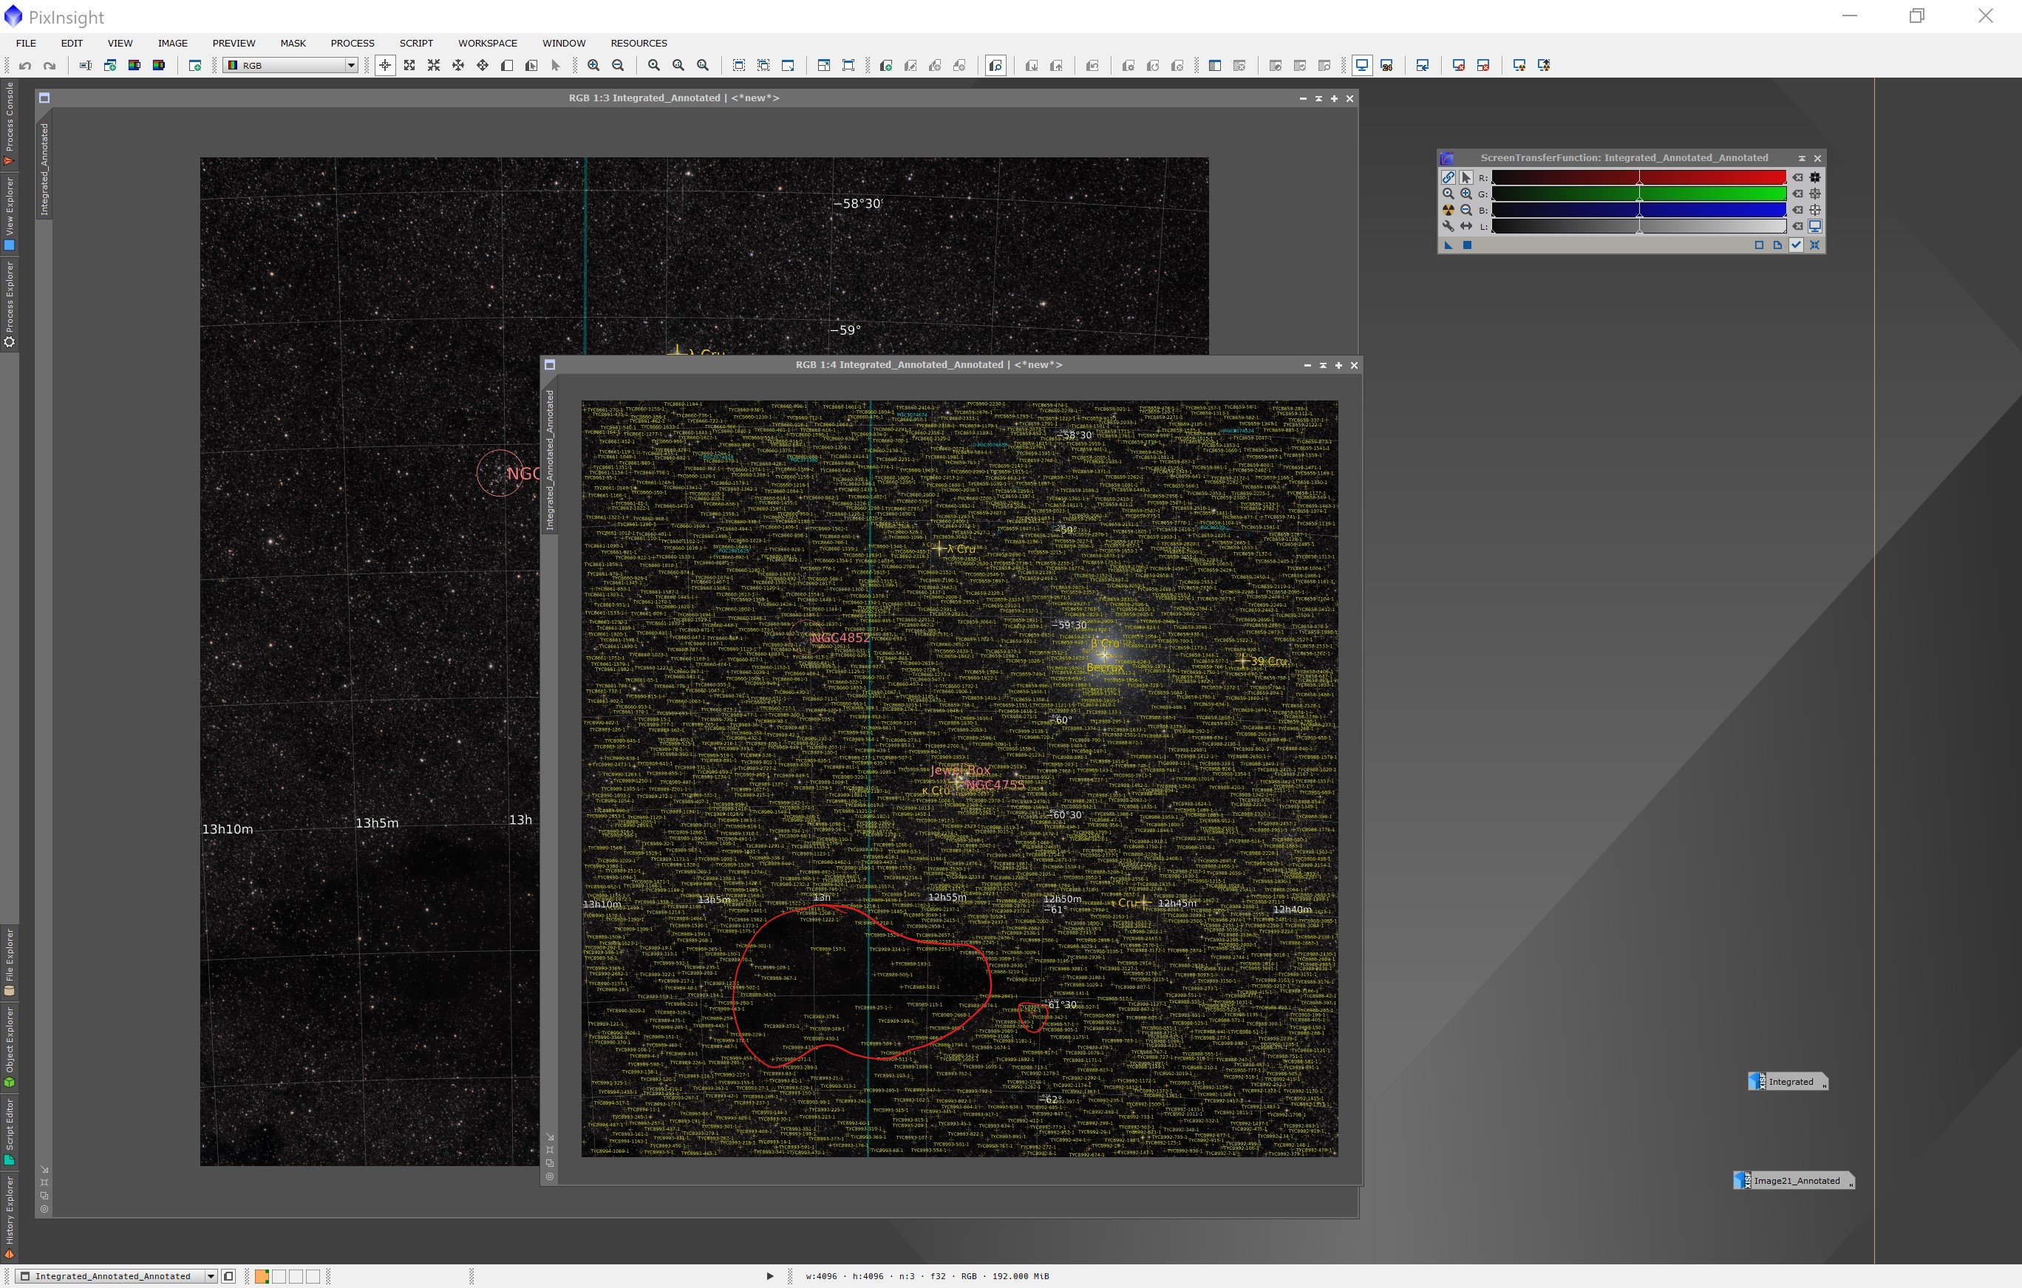The height and width of the screenshot is (1288, 2022).
Task: Click the STF browse documentation page icon
Action: pyautogui.click(x=1777, y=245)
